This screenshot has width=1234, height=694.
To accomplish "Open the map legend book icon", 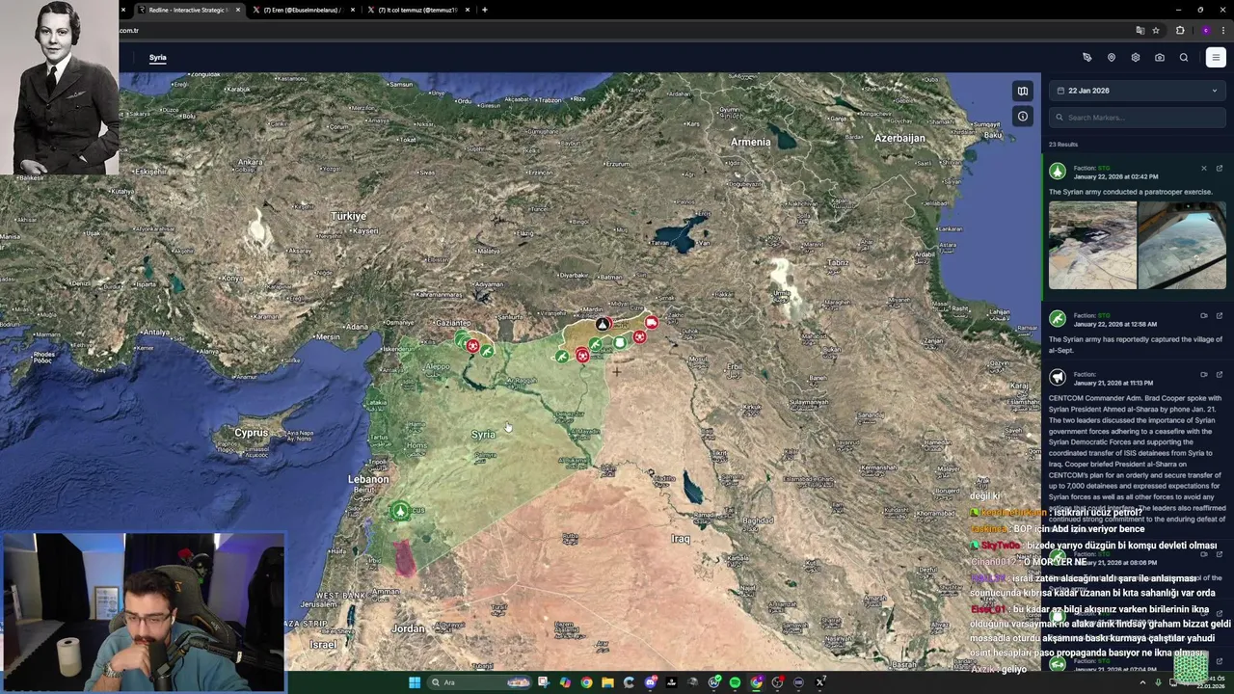I will click(x=1023, y=92).
